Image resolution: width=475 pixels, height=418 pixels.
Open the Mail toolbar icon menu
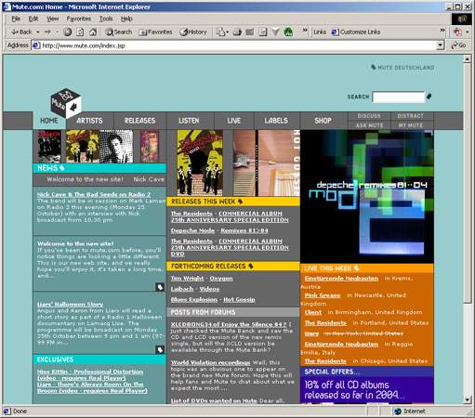pos(222,32)
